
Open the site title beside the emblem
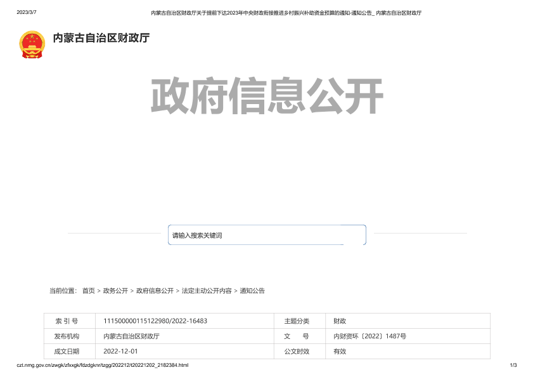click(101, 38)
